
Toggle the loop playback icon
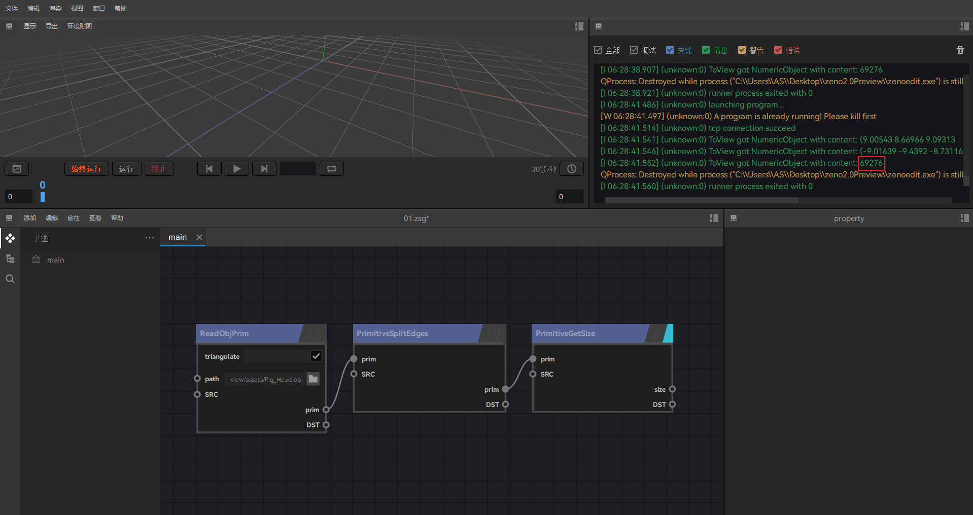pyautogui.click(x=332, y=169)
